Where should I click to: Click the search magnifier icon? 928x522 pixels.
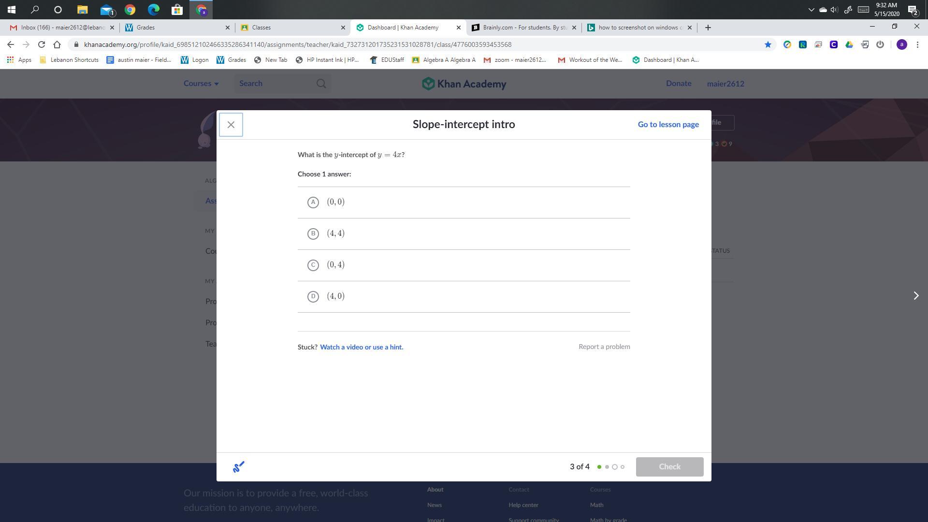tap(321, 84)
